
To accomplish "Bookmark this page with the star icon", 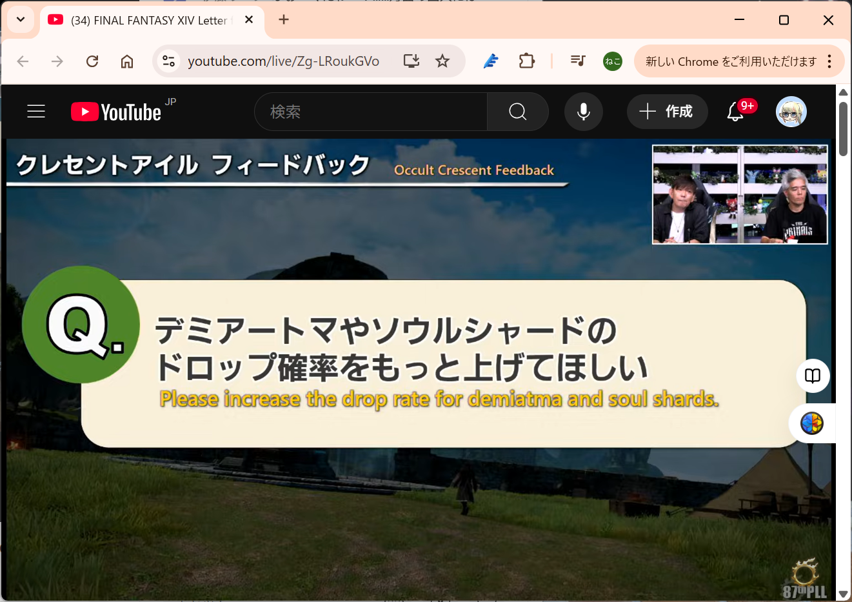I will coord(442,61).
